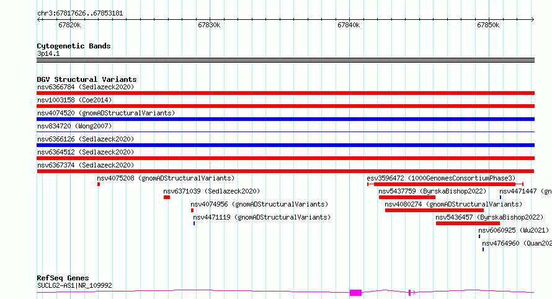The width and height of the screenshot is (552, 299).
Task: Click the Cytogenetic Bands track title
Action: (x=74, y=46)
